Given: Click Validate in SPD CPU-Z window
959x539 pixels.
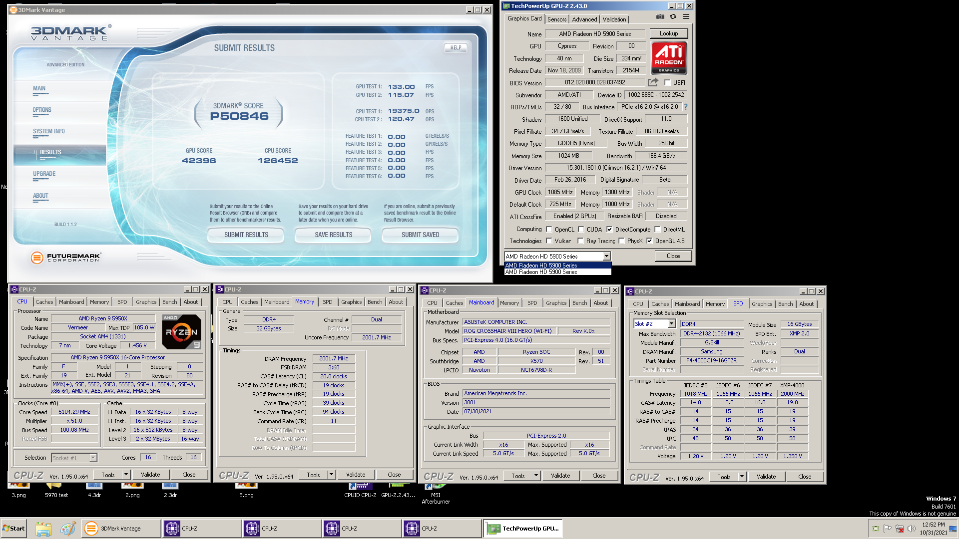Looking at the screenshot, I should pos(766,477).
